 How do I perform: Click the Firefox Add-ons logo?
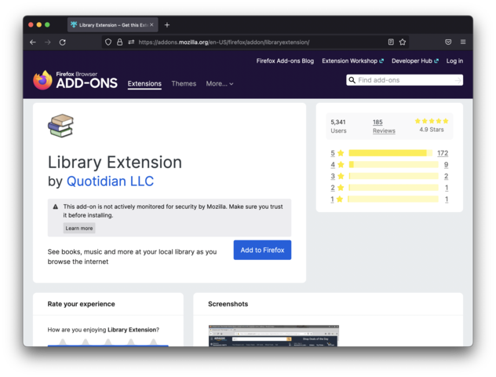75,80
